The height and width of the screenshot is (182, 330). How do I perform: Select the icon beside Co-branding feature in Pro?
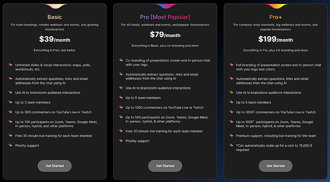tap(121, 60)
